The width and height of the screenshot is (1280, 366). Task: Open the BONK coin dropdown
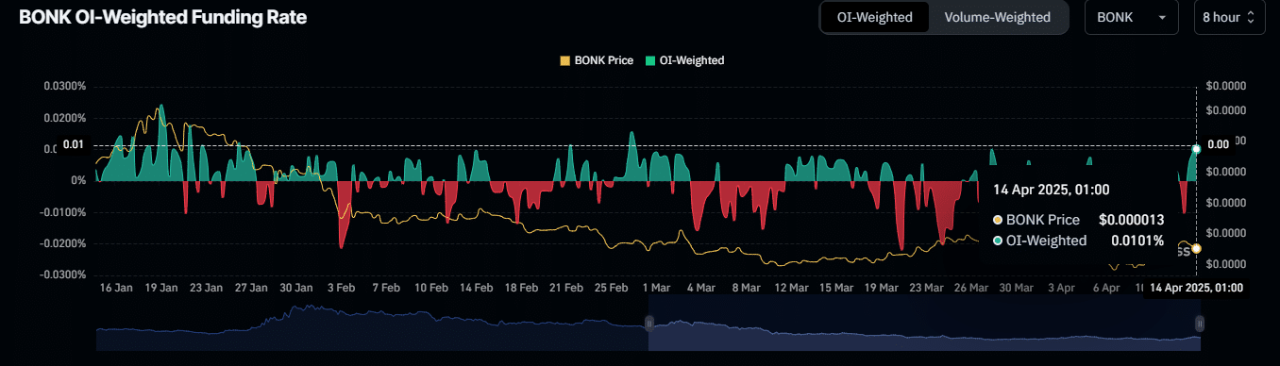(x=1132, y=17)
